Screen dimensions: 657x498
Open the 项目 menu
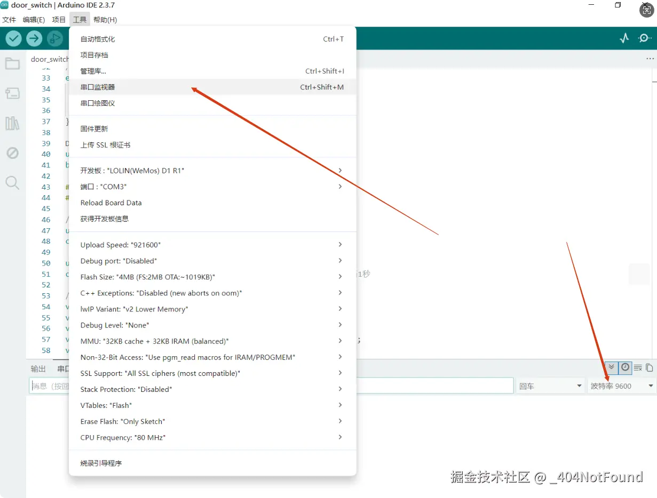click(x=59, y=20)
